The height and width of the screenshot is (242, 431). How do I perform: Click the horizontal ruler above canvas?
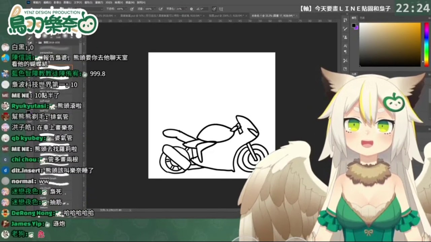(x=212, y=21)
